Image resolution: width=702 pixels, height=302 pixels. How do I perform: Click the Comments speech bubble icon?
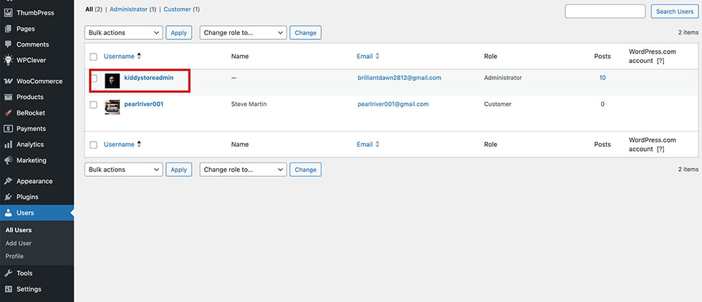coord(9,44)
